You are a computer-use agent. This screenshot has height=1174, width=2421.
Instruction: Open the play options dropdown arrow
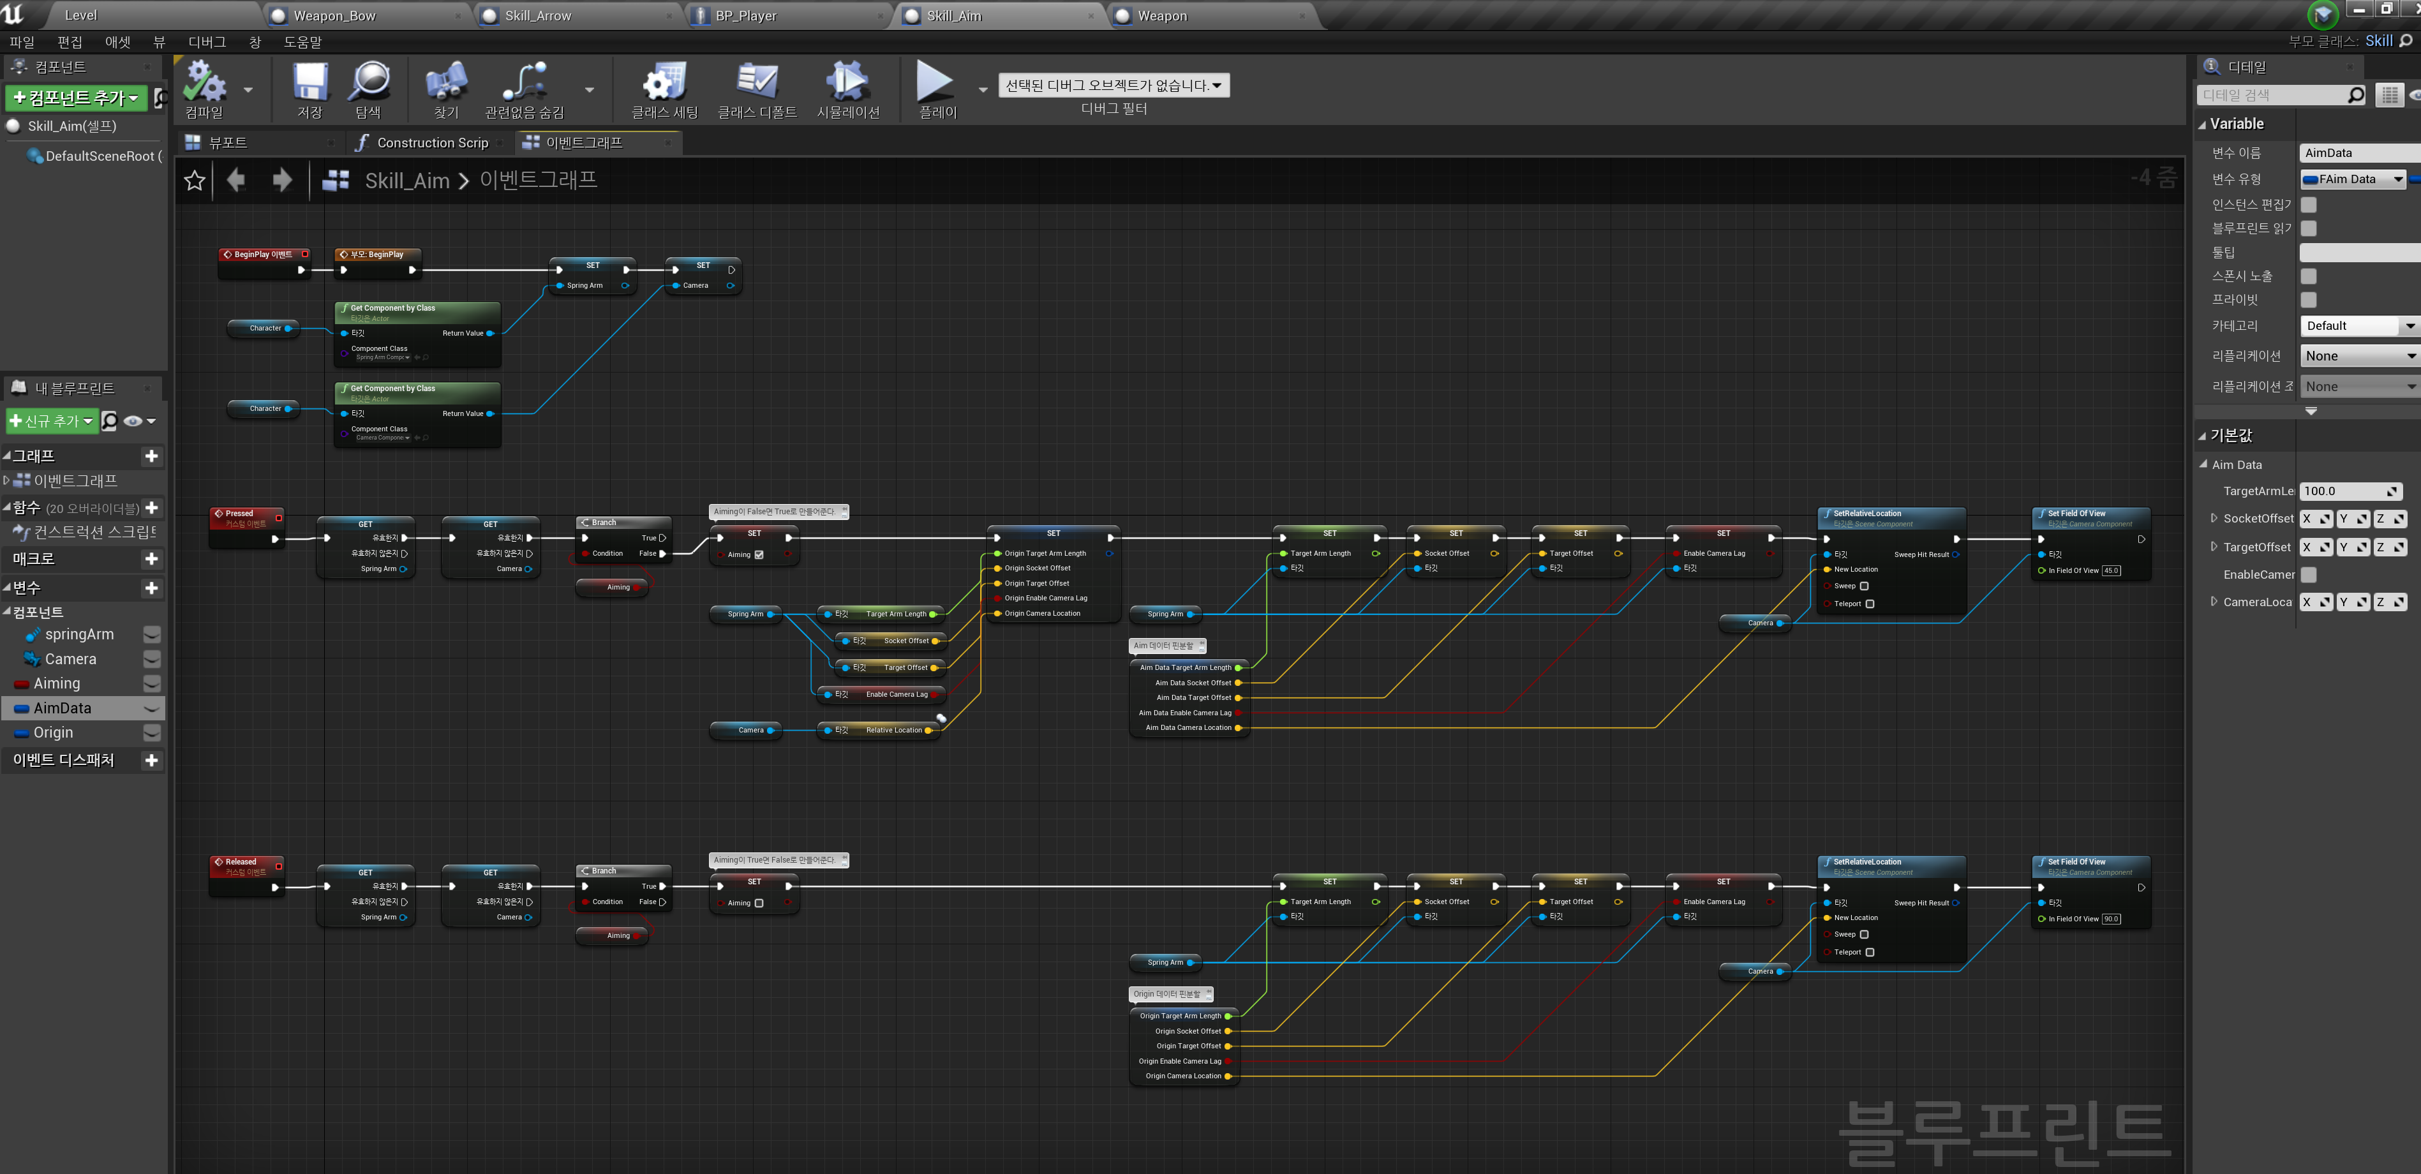coord(983,90)
